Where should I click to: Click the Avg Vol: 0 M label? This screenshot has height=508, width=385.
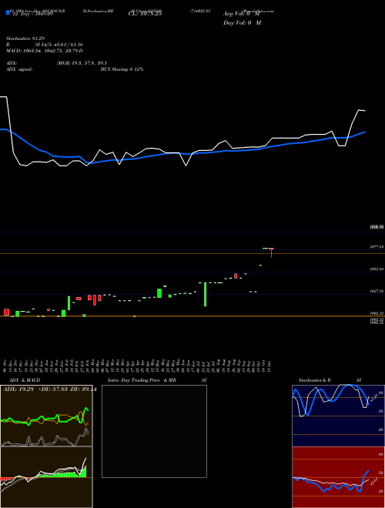point(242,14)
